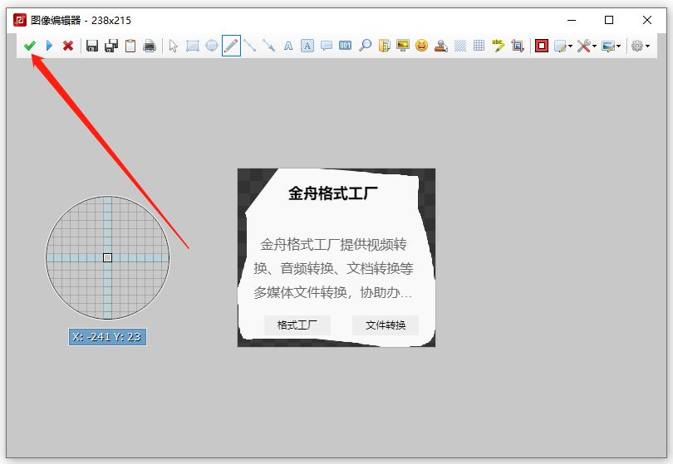Select the abc Highlight marker tool
Screen dimensions: 673x464
pyautogui.click(x=498, y=46)
